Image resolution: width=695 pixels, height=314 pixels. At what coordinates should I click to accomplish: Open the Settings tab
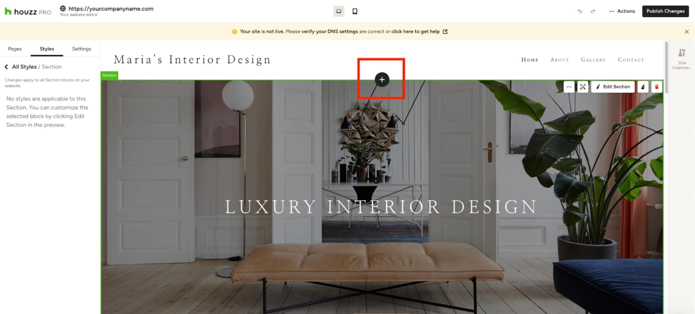coord(81,49)
